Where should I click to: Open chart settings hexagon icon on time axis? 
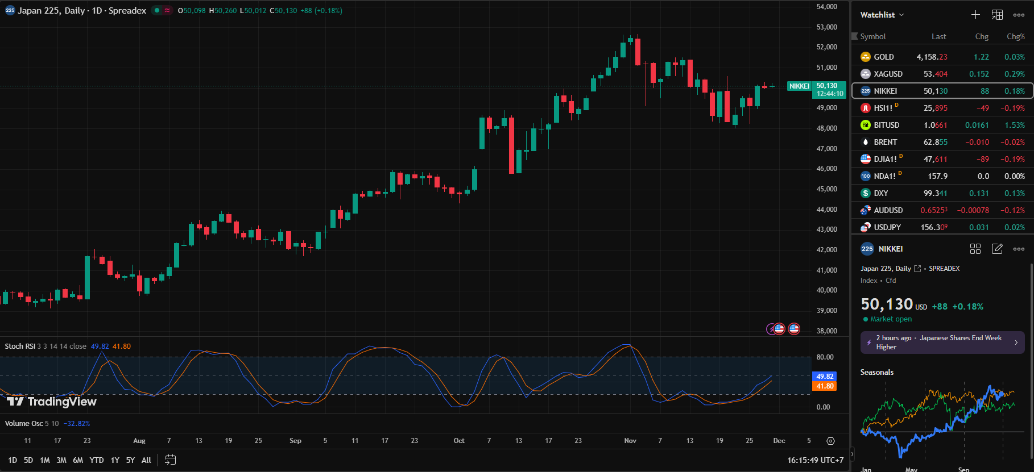click(830, 441)
